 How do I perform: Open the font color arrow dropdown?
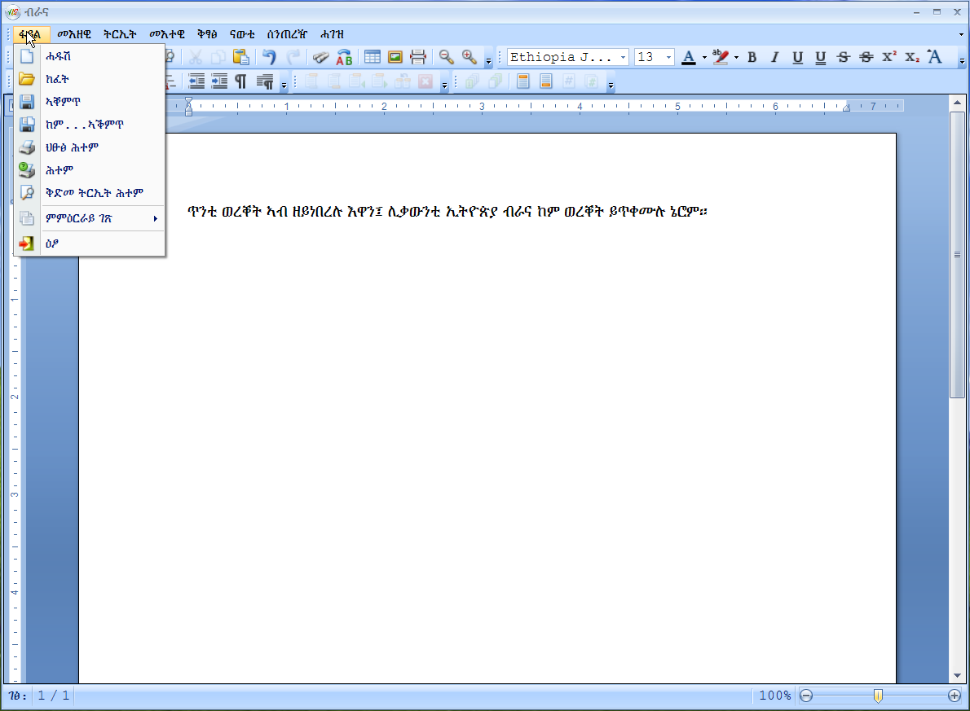coord(704,58)
